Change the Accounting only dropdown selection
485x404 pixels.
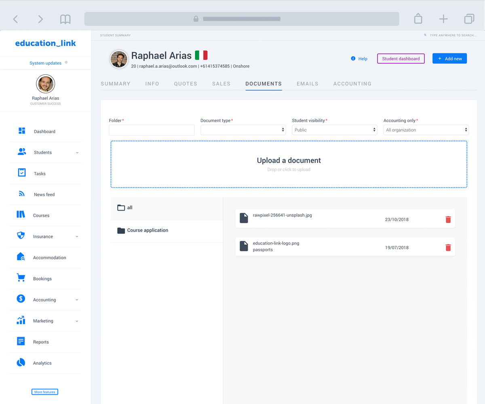[426, 130]
